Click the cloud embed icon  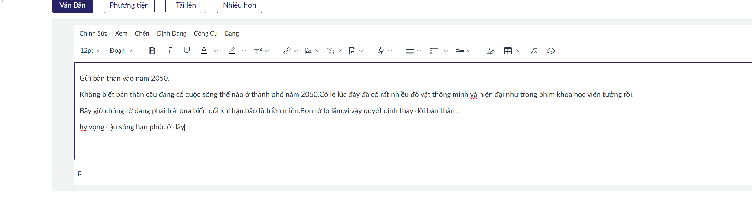pyautogui.click(x=551, y=51)
